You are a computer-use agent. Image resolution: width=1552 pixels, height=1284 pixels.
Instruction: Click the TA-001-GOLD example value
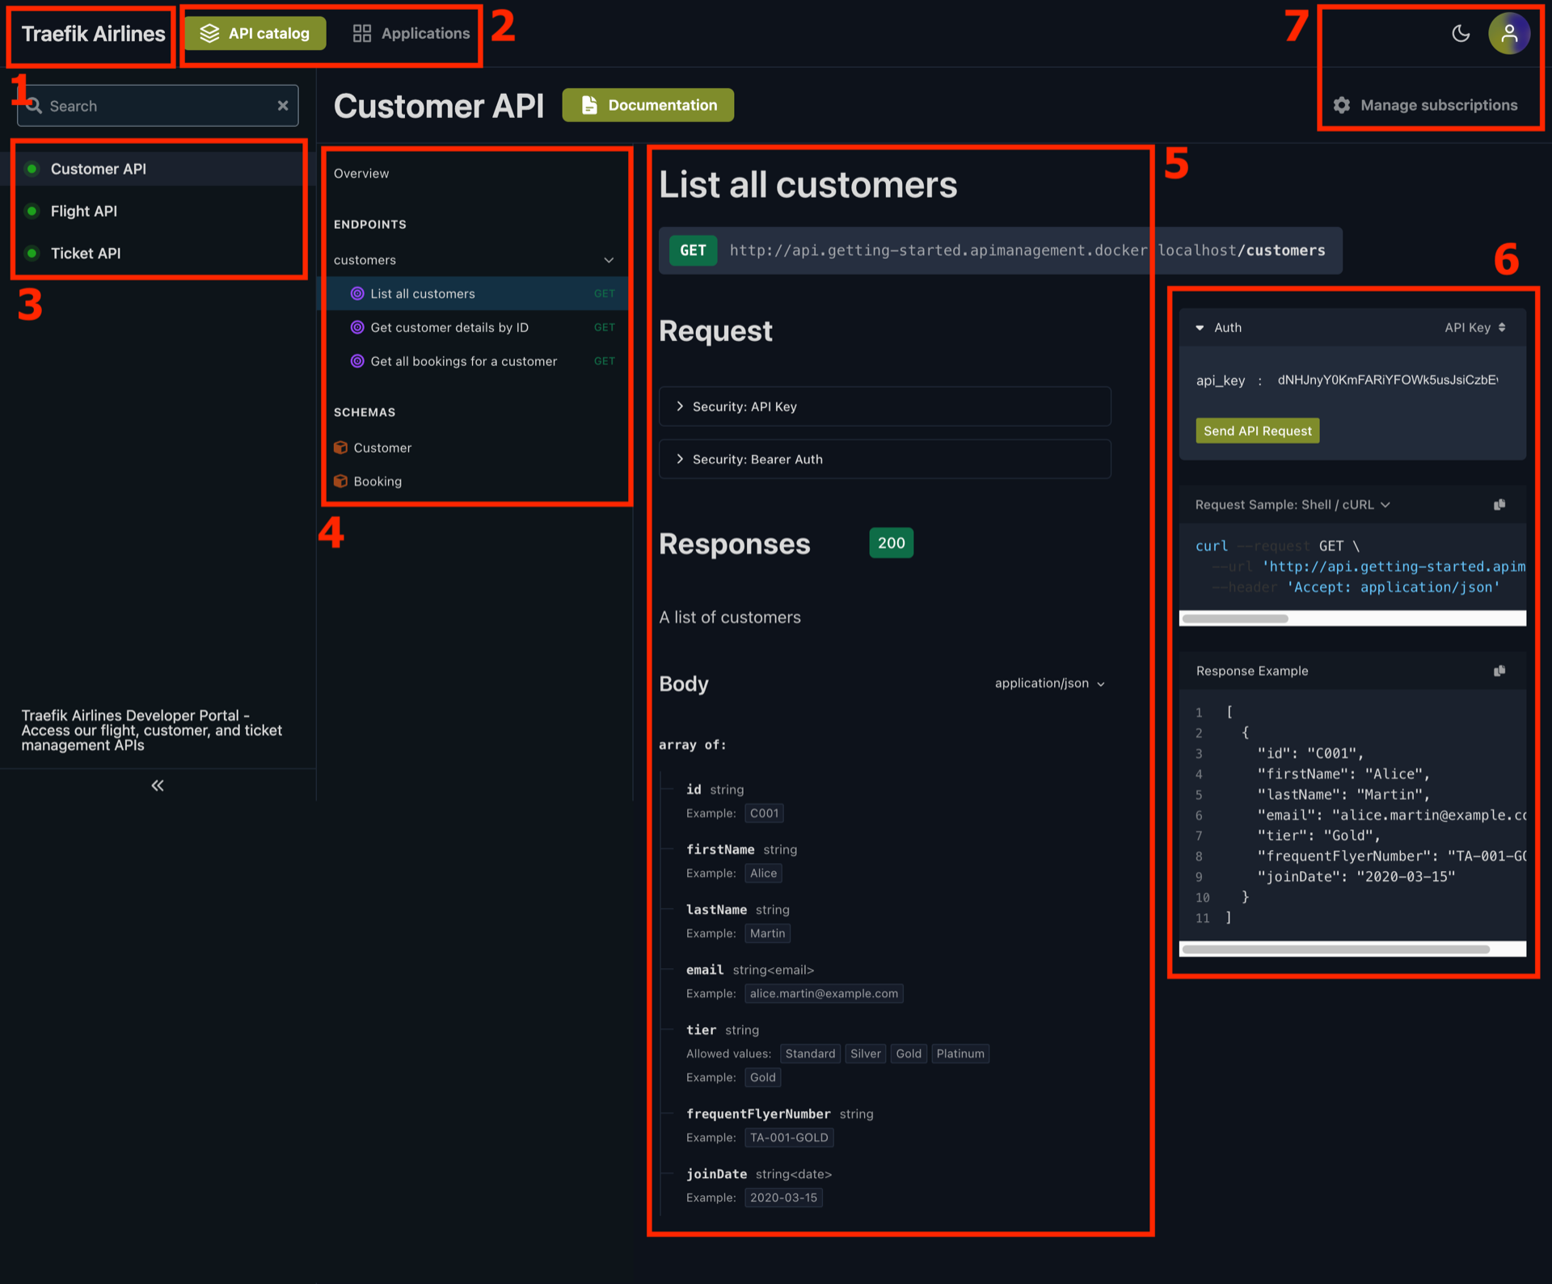click(x=789, y=1138)
